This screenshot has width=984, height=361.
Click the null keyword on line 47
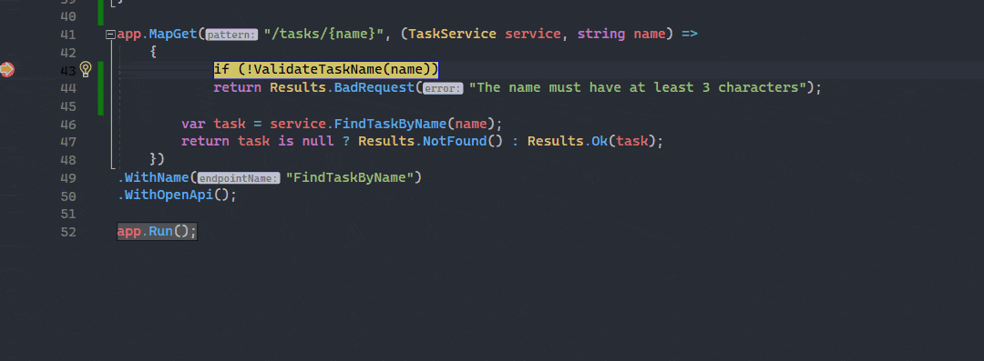pos(318,141)
